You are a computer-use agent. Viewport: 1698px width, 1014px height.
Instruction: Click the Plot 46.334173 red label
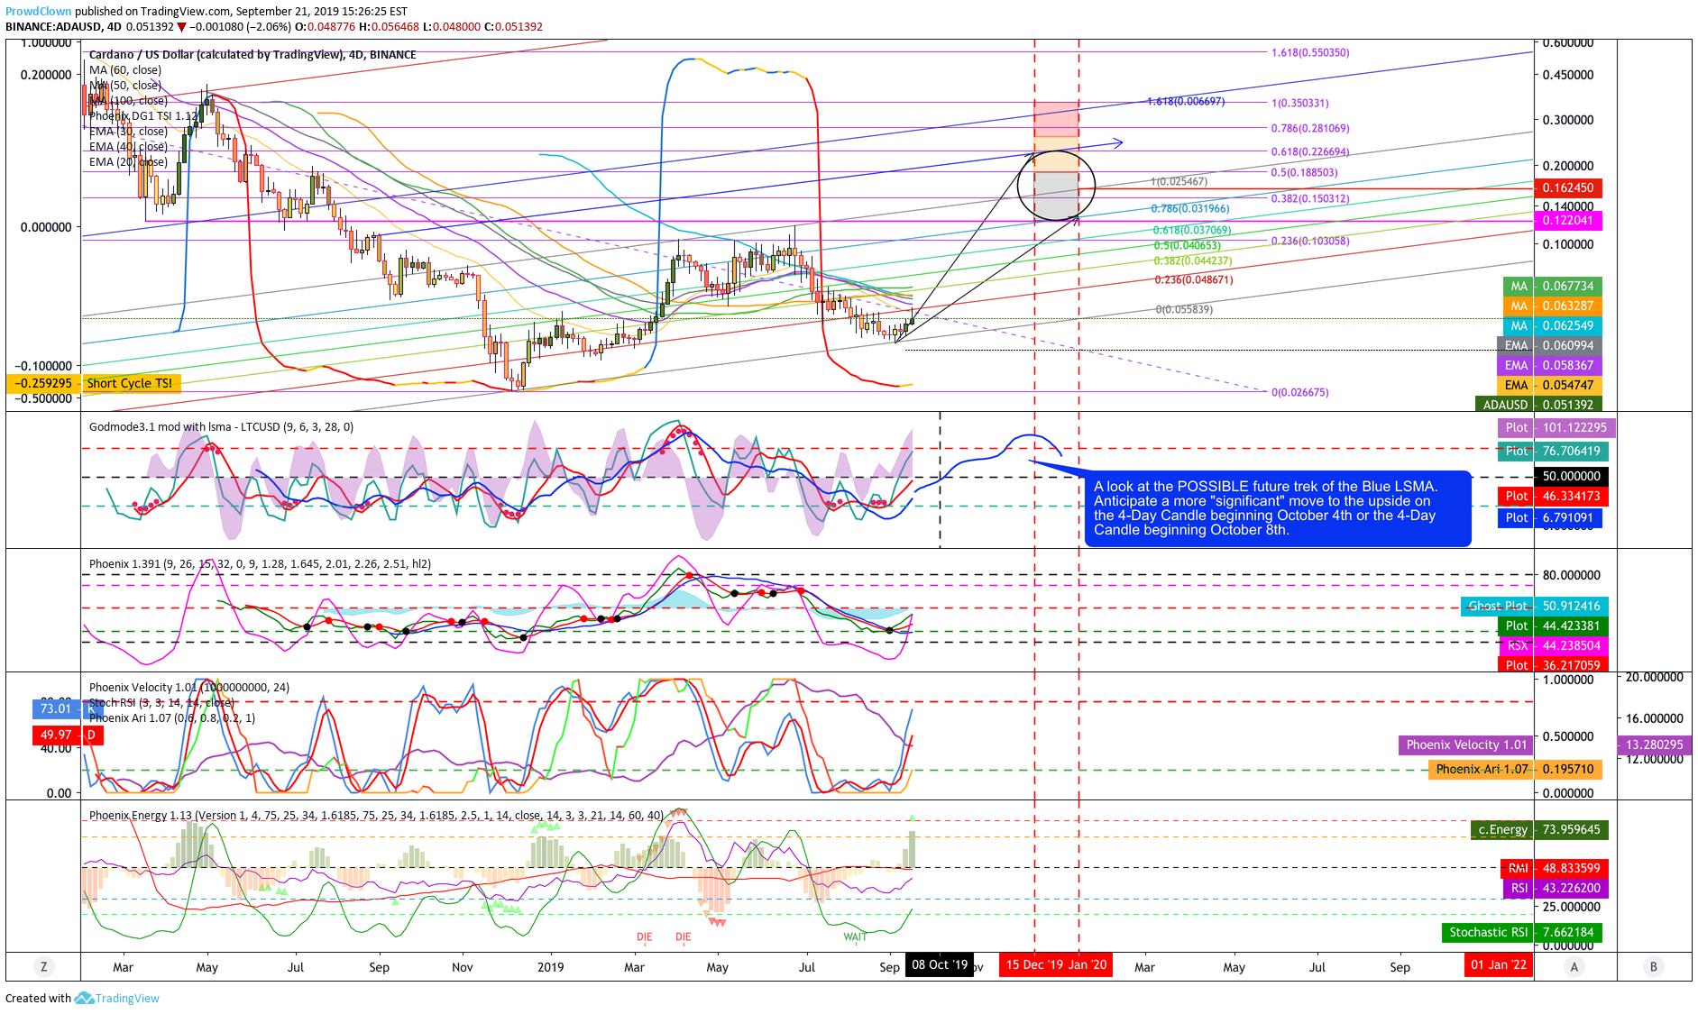(1550, 496)
